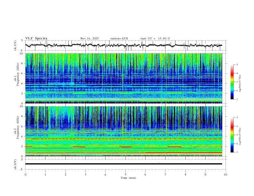The width and height of the screenshot is (254, 196).
Task: Click inside the ch.2 spectrogram panel
Action: click(123, 131)
